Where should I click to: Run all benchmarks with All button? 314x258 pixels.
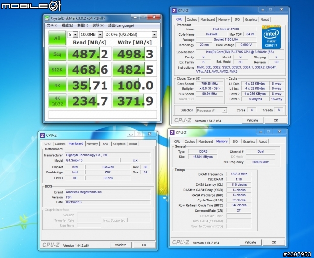57,38
